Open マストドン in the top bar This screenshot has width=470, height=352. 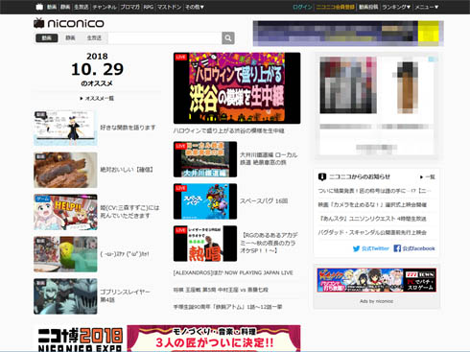tap(169, 7)
